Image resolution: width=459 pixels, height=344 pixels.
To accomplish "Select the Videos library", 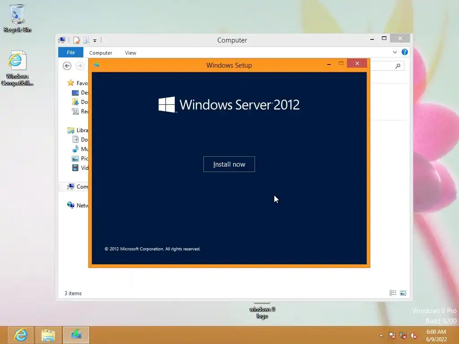I will point(80,168).
